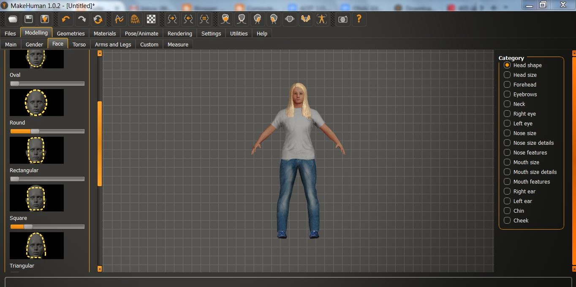Click the Export icon with up arrow

[44, 19]
